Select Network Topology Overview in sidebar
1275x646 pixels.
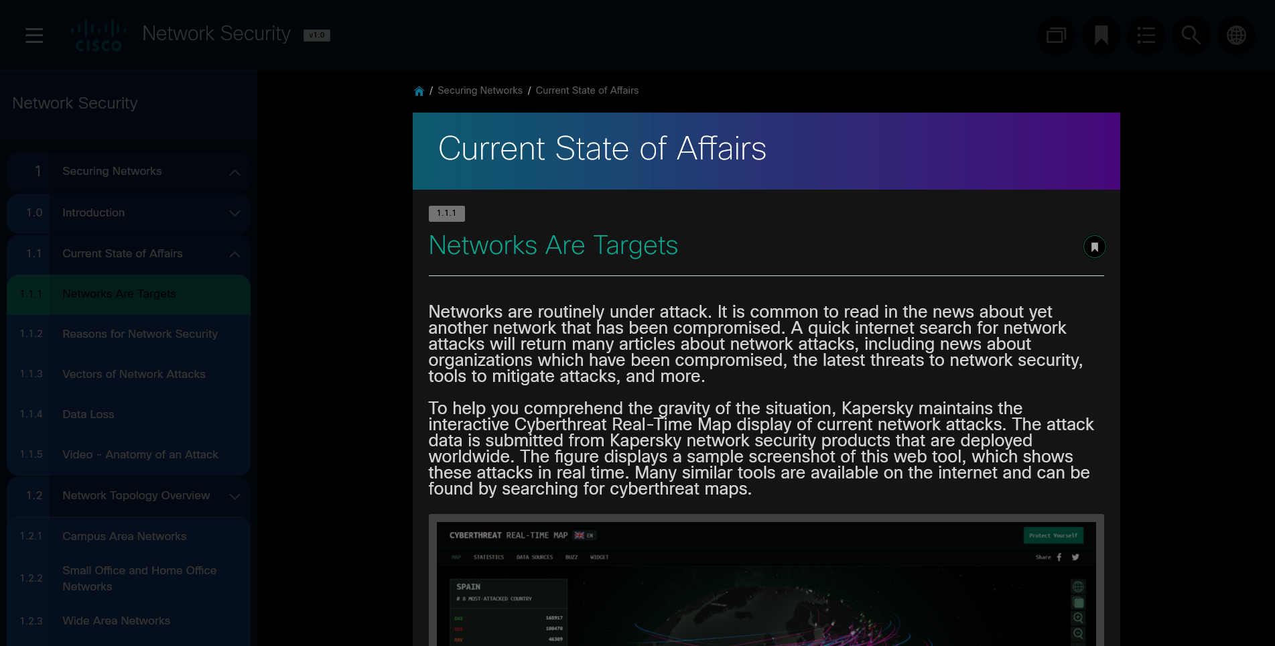[x=129, y=496]
